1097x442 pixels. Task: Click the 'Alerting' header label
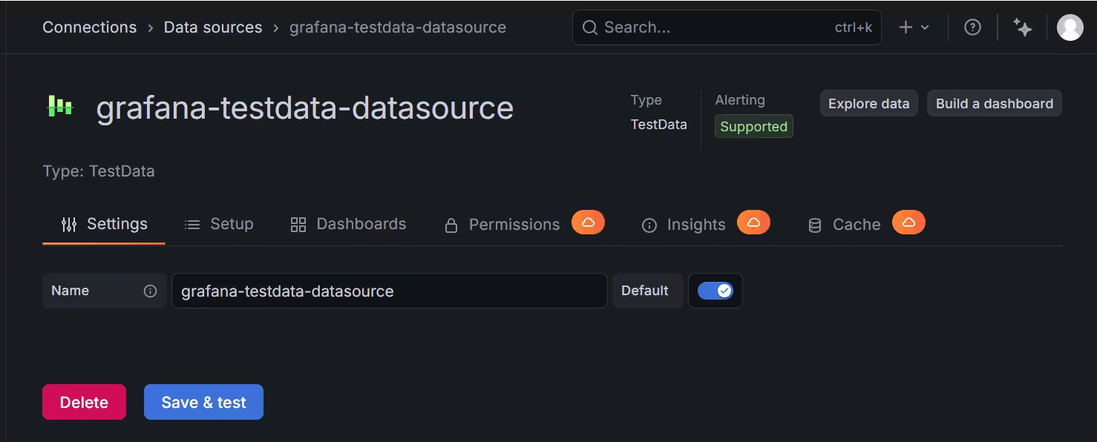(740, 100)
